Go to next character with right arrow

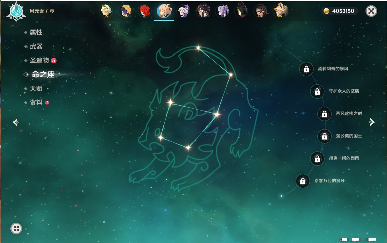click(372, 122)
